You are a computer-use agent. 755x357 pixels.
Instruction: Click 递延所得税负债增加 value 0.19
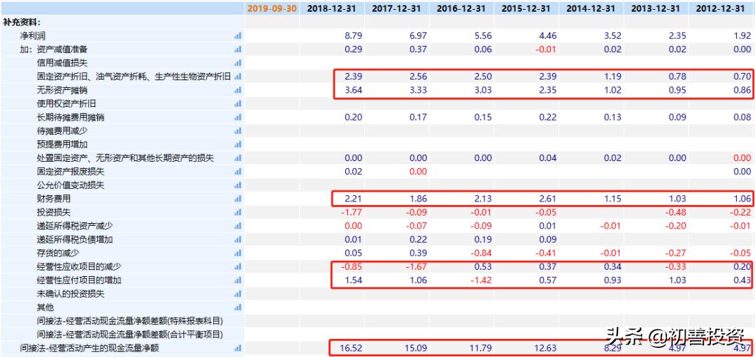pos(483,239)
